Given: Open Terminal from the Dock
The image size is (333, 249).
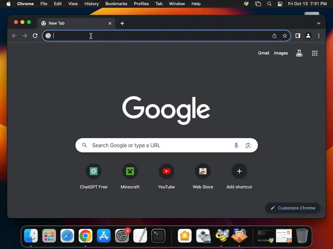Looking at the screenshot, I should pyautogui.click(x=158, y=236).
